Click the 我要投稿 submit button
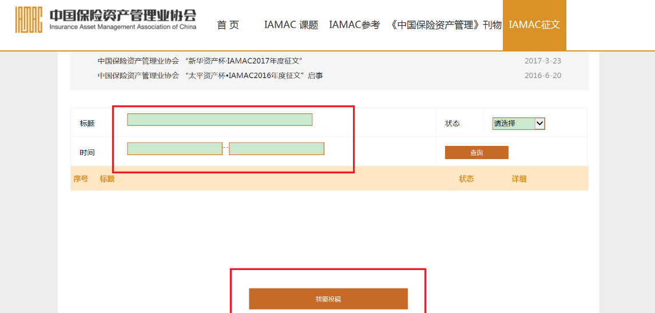 (328, 299)
